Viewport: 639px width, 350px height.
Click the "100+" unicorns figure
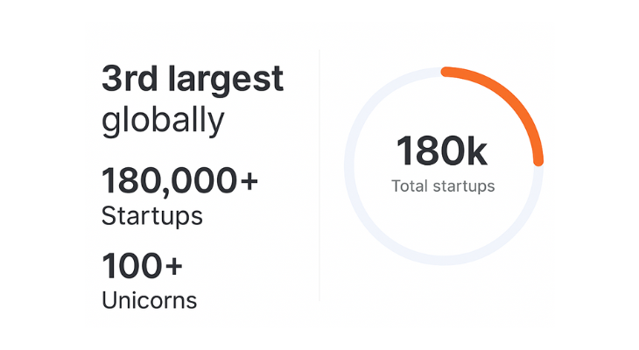(142, 266)
